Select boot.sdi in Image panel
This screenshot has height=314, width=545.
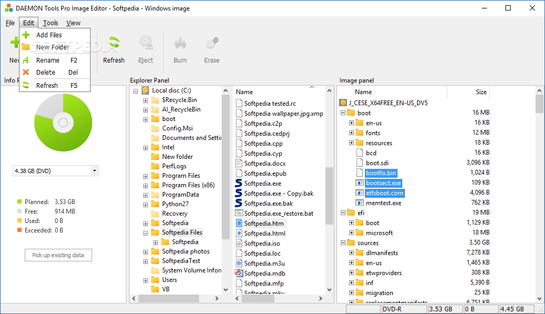(x=377, y=163)
